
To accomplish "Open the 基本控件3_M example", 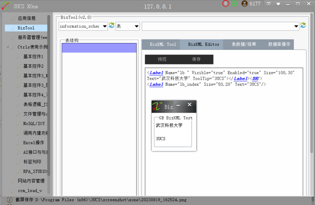I will tap(36, 75).
